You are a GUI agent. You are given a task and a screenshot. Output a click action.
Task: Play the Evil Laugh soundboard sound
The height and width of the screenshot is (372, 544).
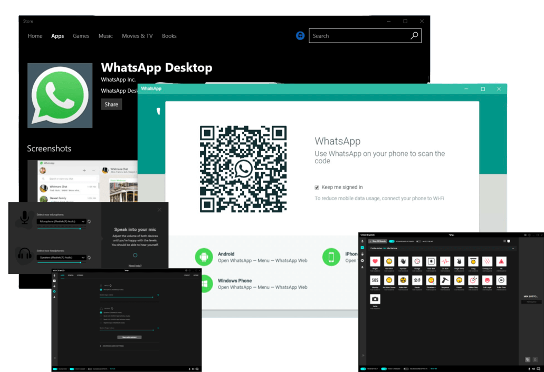[x=488, y=280]
